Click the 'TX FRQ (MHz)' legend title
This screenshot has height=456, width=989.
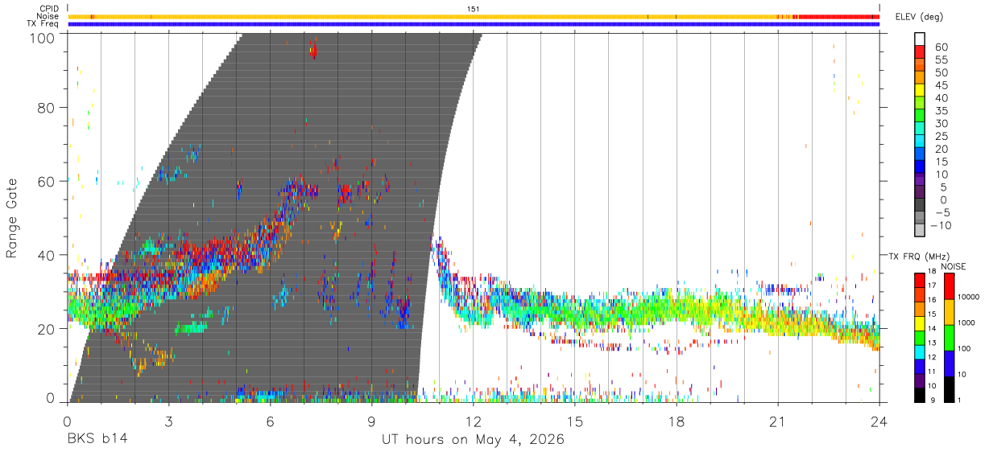(x=917, y=257)
